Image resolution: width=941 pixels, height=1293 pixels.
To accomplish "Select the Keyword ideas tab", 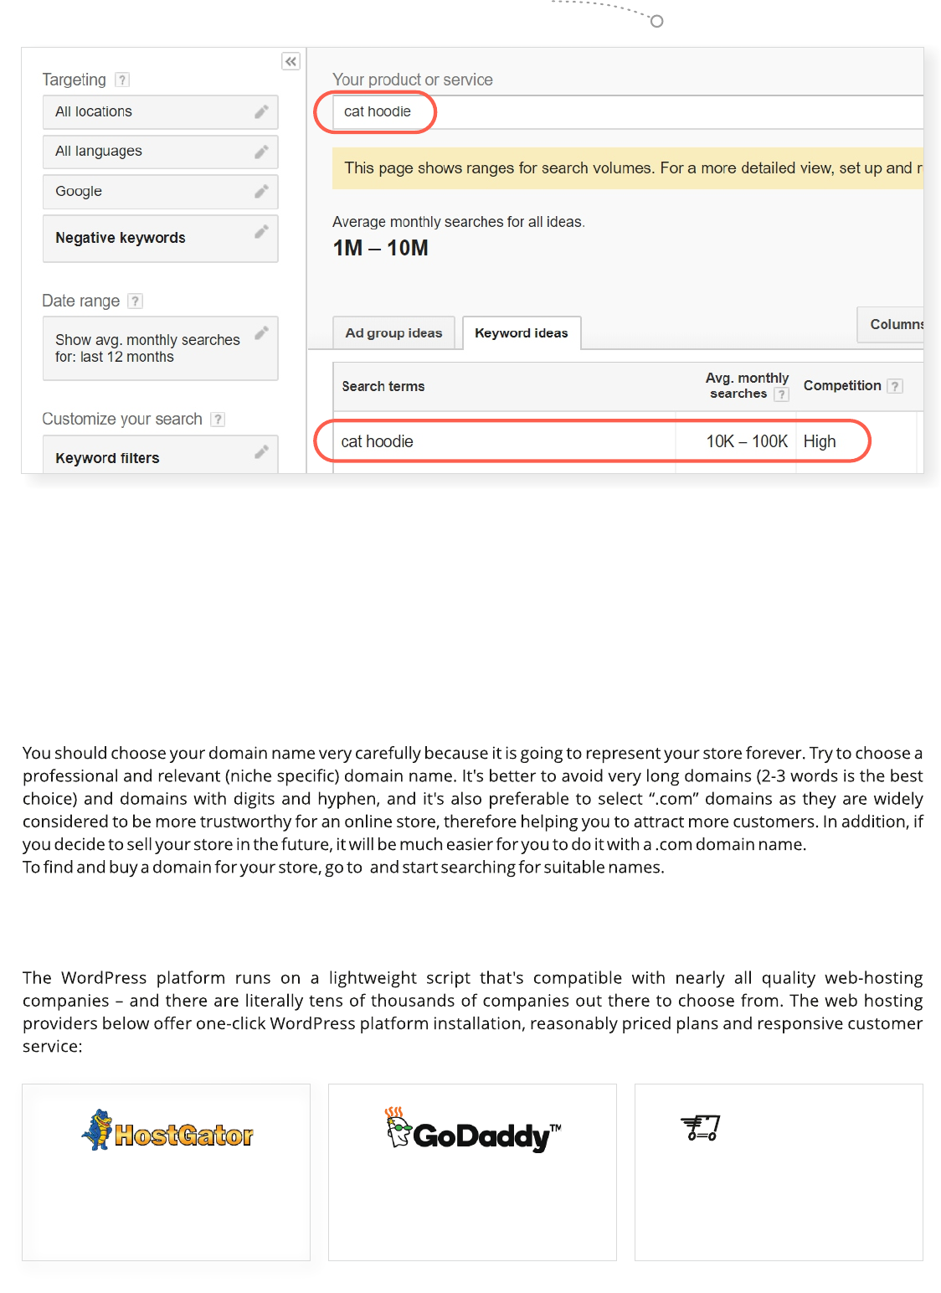I will click(x=521, y=332).
